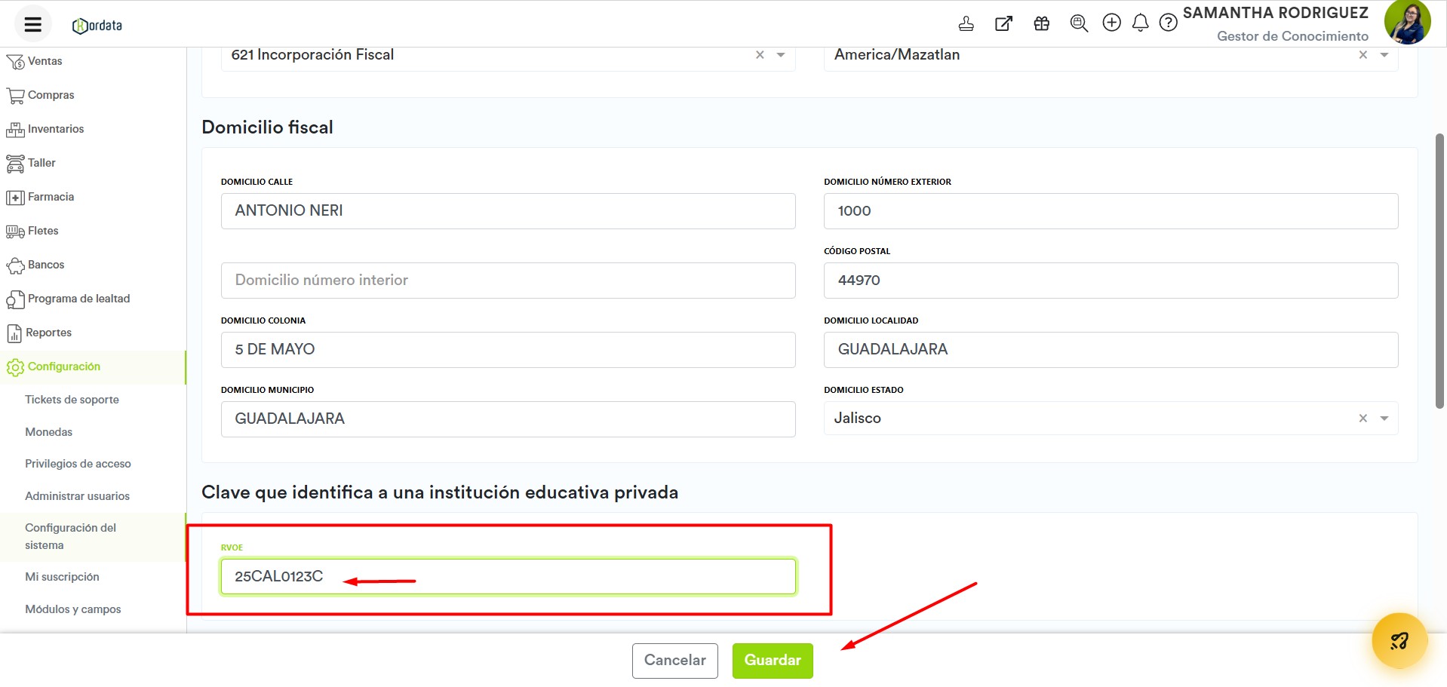Image resolution: width=1447 pixels, height=687 pixels.
Task: Click the magnifier search icon
Action: tap(1079, 23)
